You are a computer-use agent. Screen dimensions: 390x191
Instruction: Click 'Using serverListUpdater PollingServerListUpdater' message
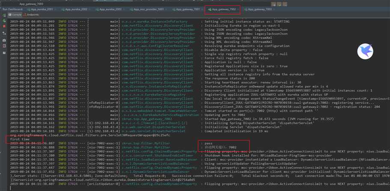251,164
